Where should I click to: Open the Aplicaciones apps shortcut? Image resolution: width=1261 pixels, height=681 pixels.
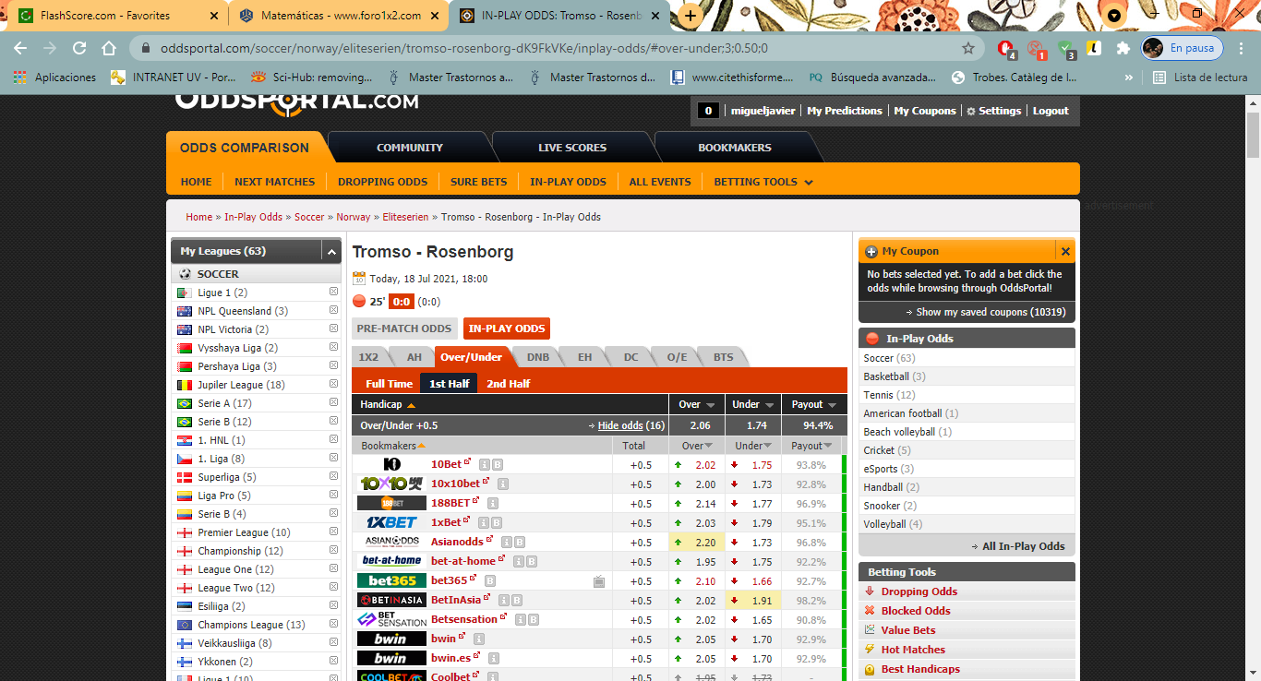click(55, 78)
